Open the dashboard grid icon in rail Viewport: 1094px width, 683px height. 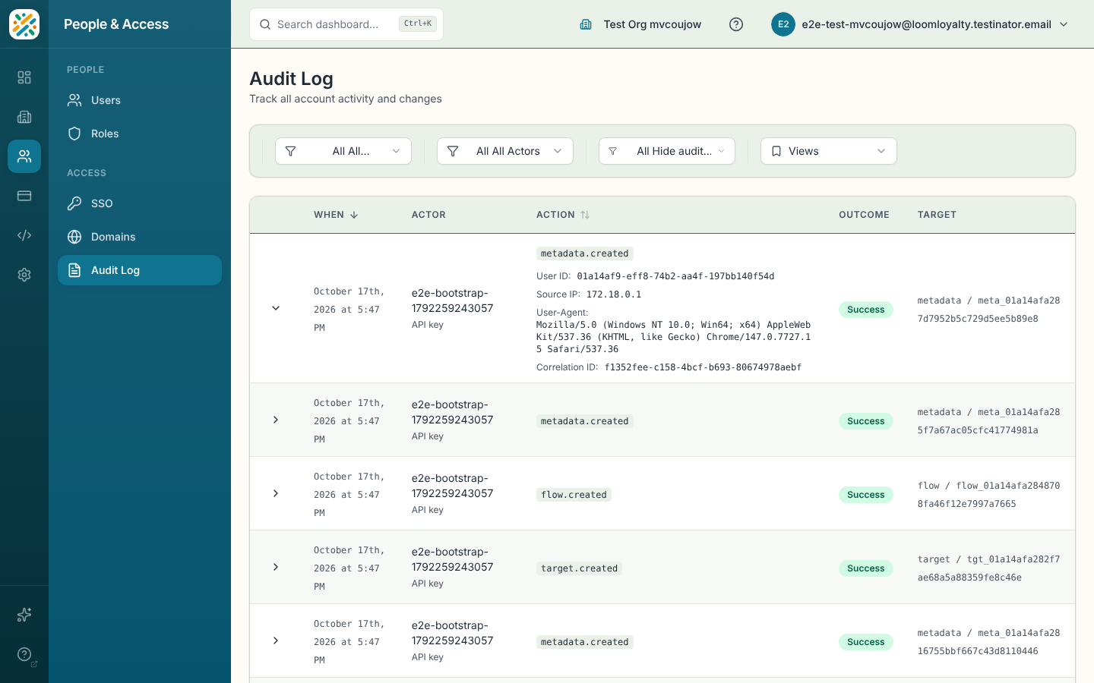tap(24, 77)
